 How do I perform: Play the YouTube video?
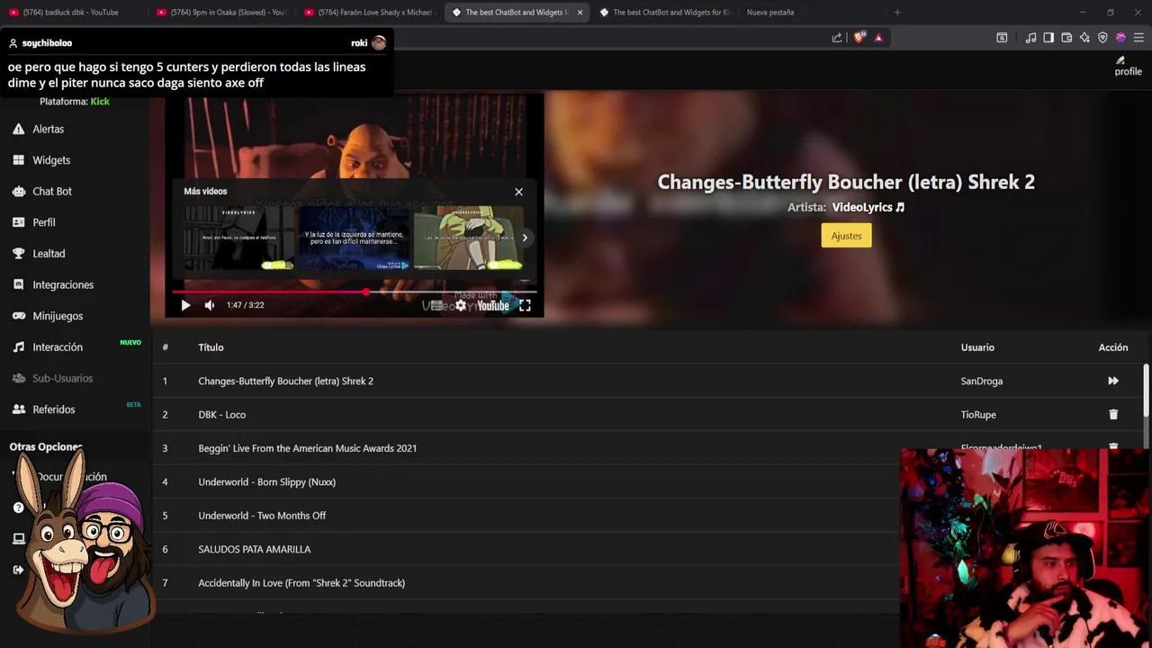(185, 305)
